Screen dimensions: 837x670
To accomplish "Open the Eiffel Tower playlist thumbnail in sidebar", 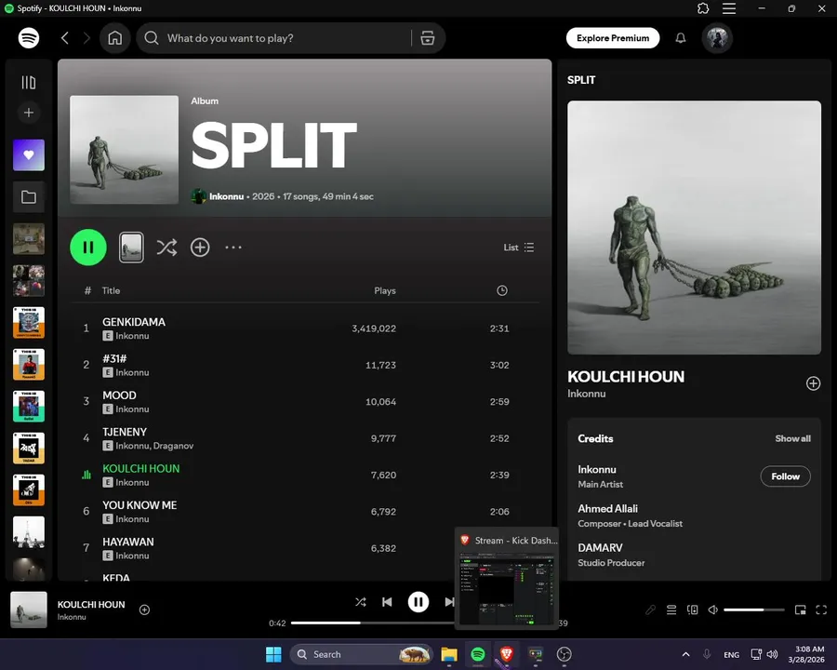I will (29, 531).
